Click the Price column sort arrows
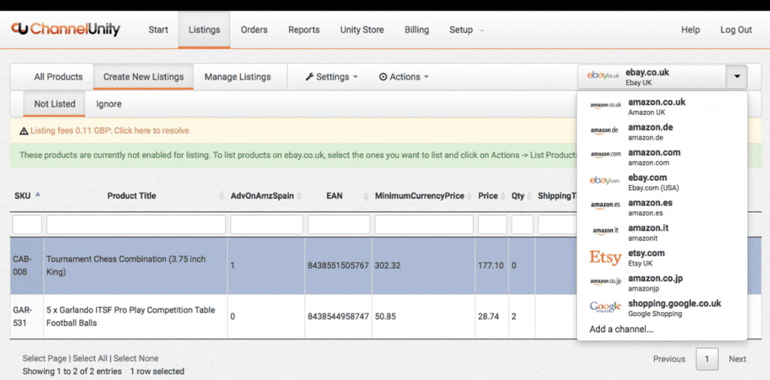Viewport: 770px width, 380px height. [503, 196]
